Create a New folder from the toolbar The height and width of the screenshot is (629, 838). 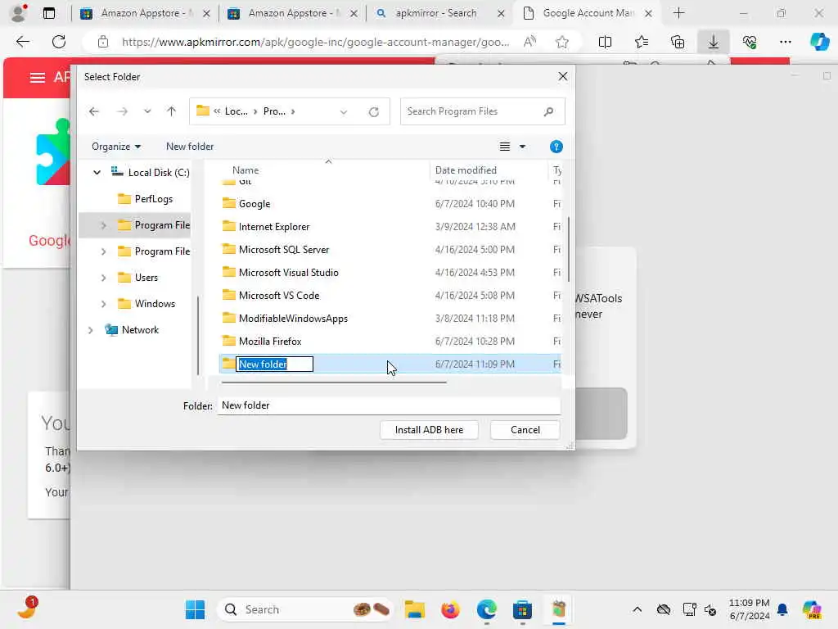pyautogui.click(x=190, y=147)
